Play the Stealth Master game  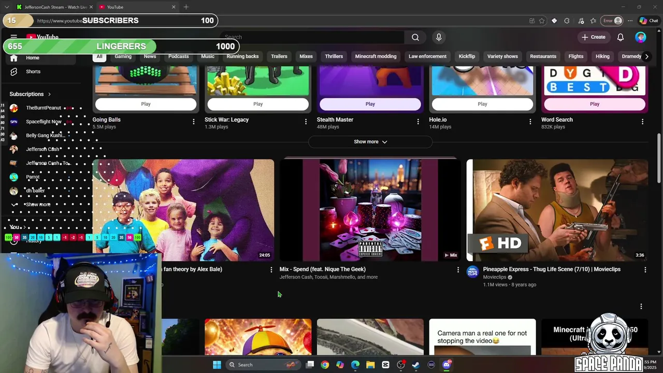point(370,104)
